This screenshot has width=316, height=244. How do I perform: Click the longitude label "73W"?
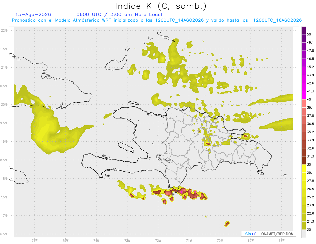pyautogui.click(x=127, y=241)
